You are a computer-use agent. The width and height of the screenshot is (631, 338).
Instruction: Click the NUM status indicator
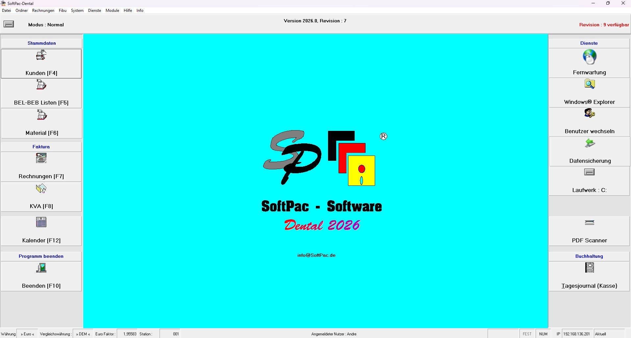click(x=543, y=334)
